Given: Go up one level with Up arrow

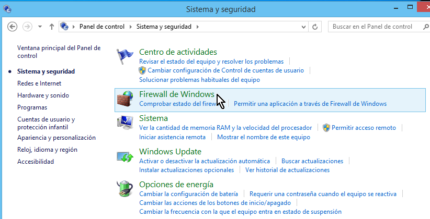Looking at the screenshot, I should coord(52,27).
